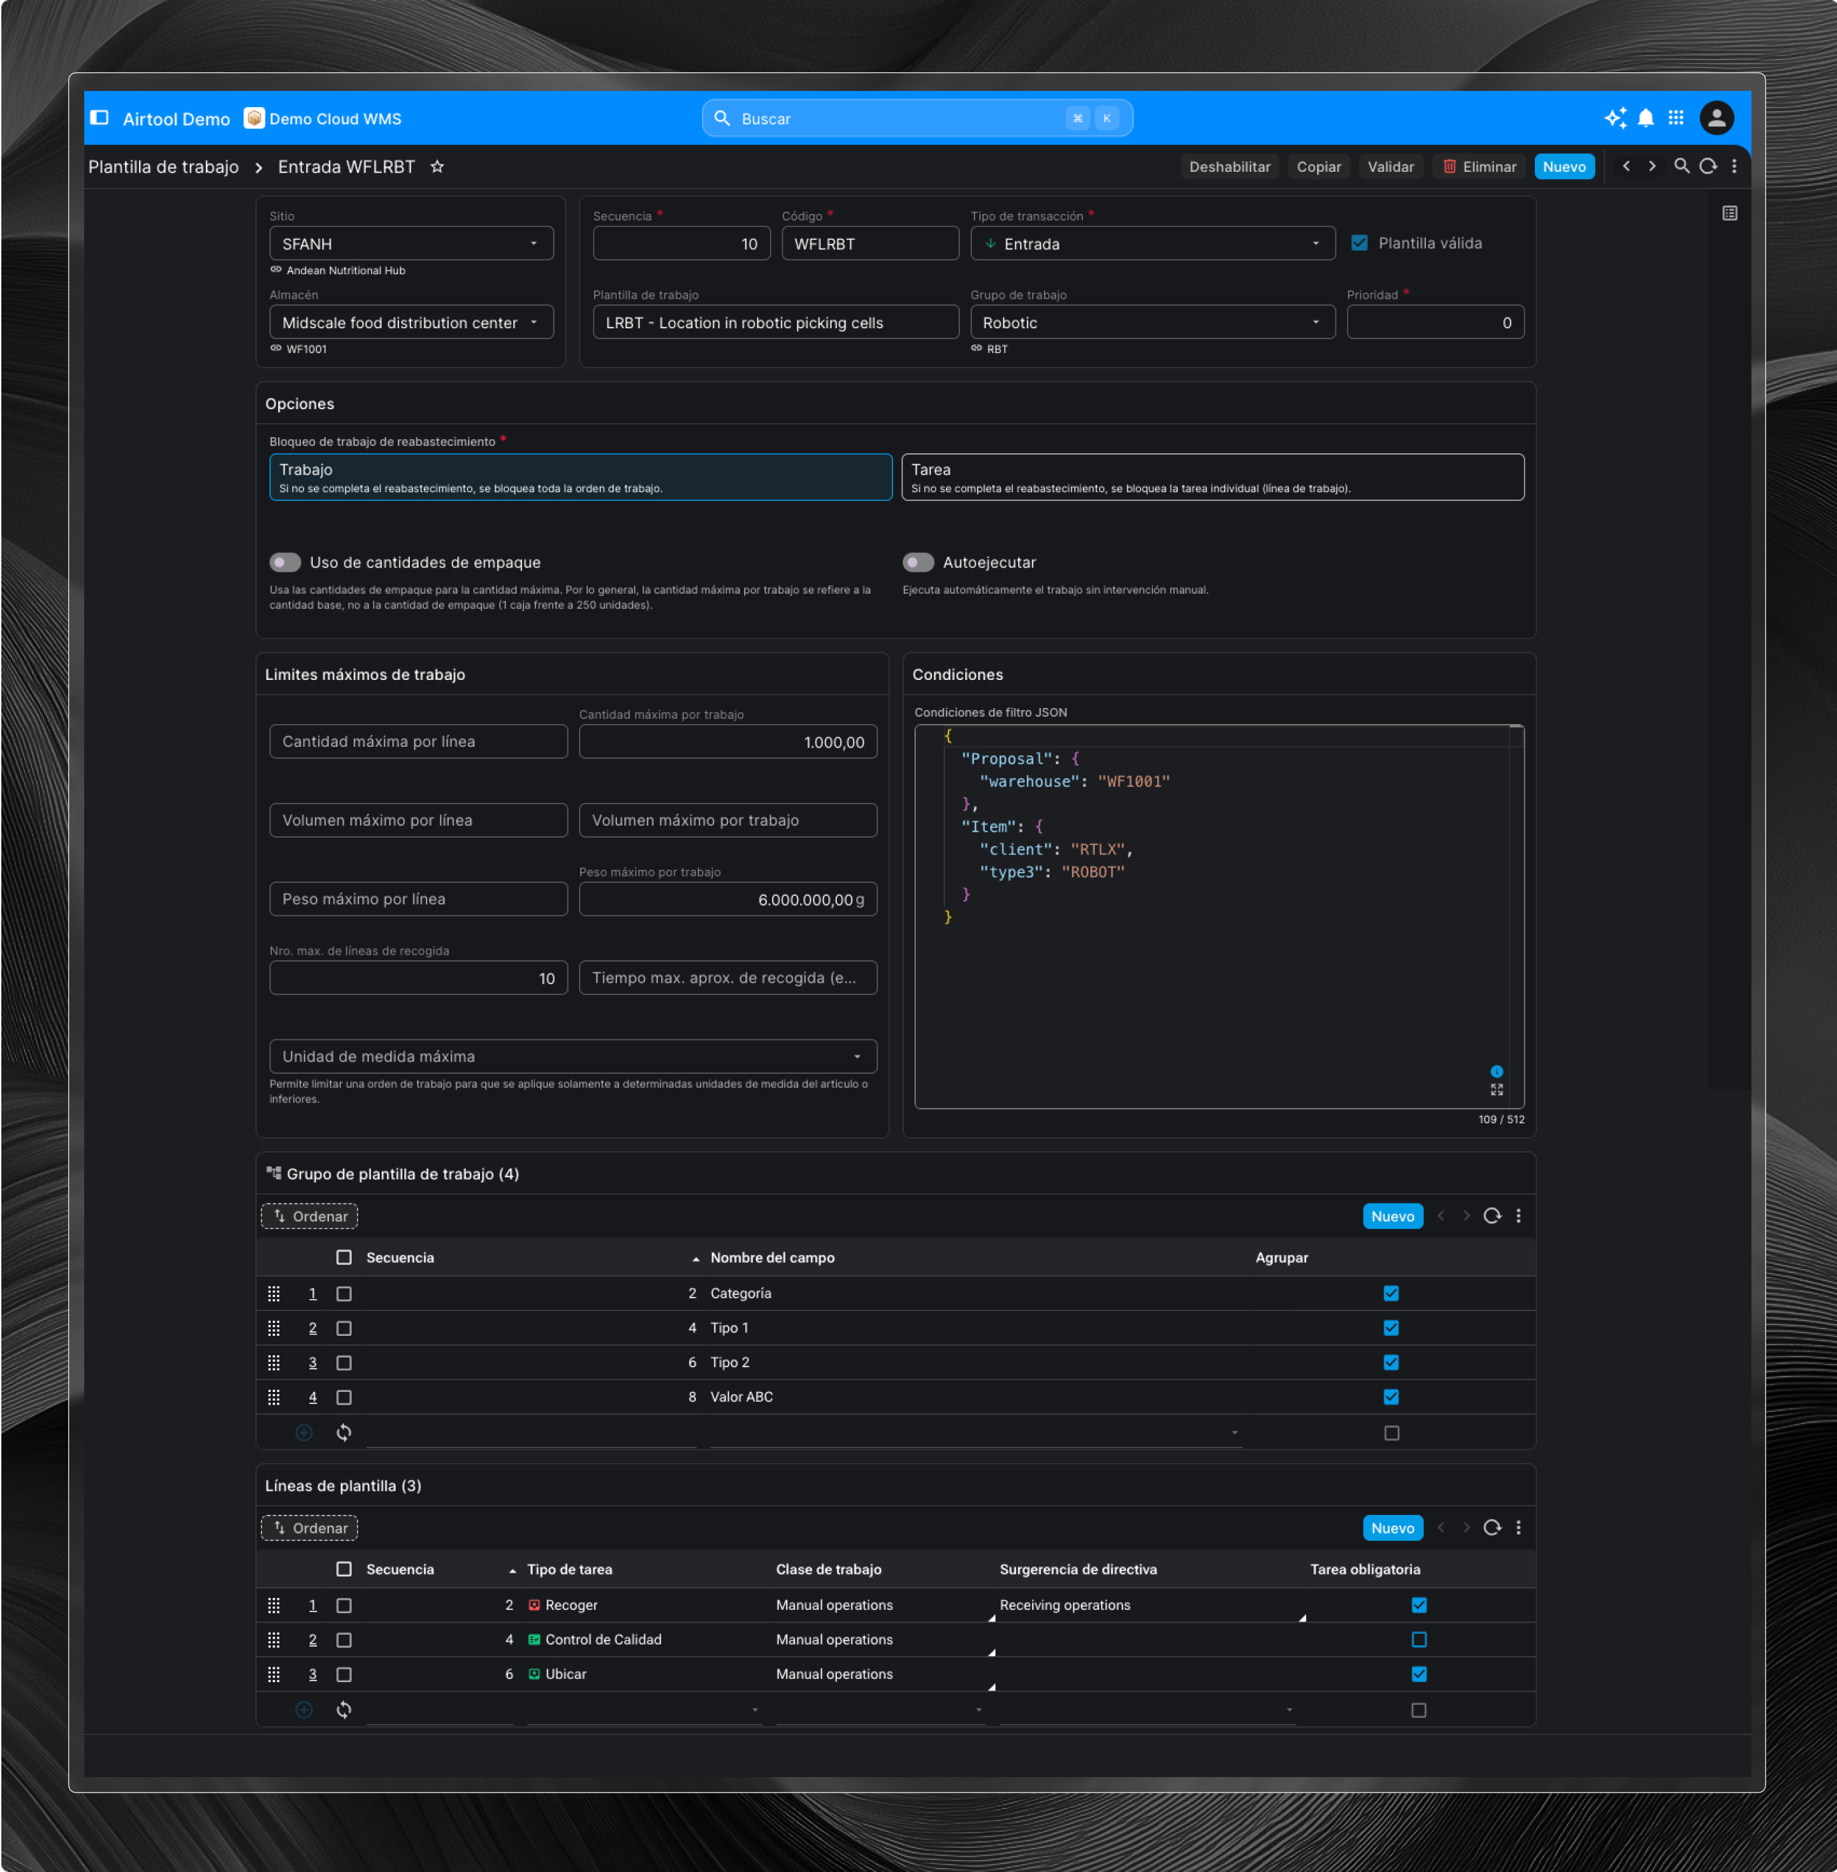Check Tarea obligatoria for Control de Calidad
This screenshot has width=1837, height=1872.
click(1419, 1639)
